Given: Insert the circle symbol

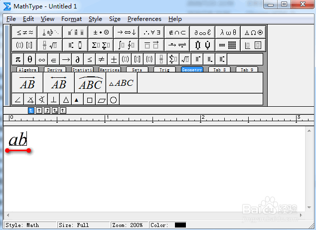Looking at the screenshot, I should tap(114, 99).
